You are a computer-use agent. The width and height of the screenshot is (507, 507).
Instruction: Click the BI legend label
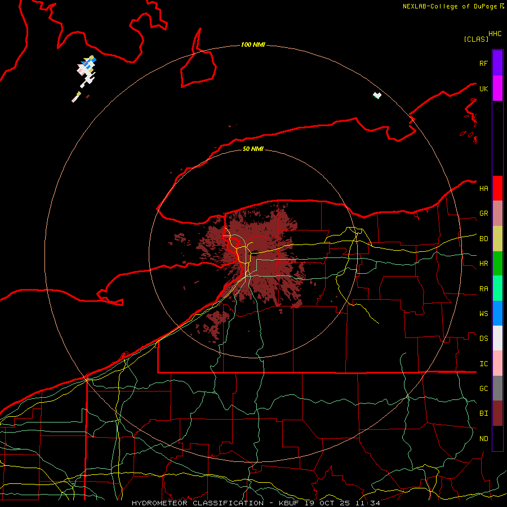click(484, 413)
